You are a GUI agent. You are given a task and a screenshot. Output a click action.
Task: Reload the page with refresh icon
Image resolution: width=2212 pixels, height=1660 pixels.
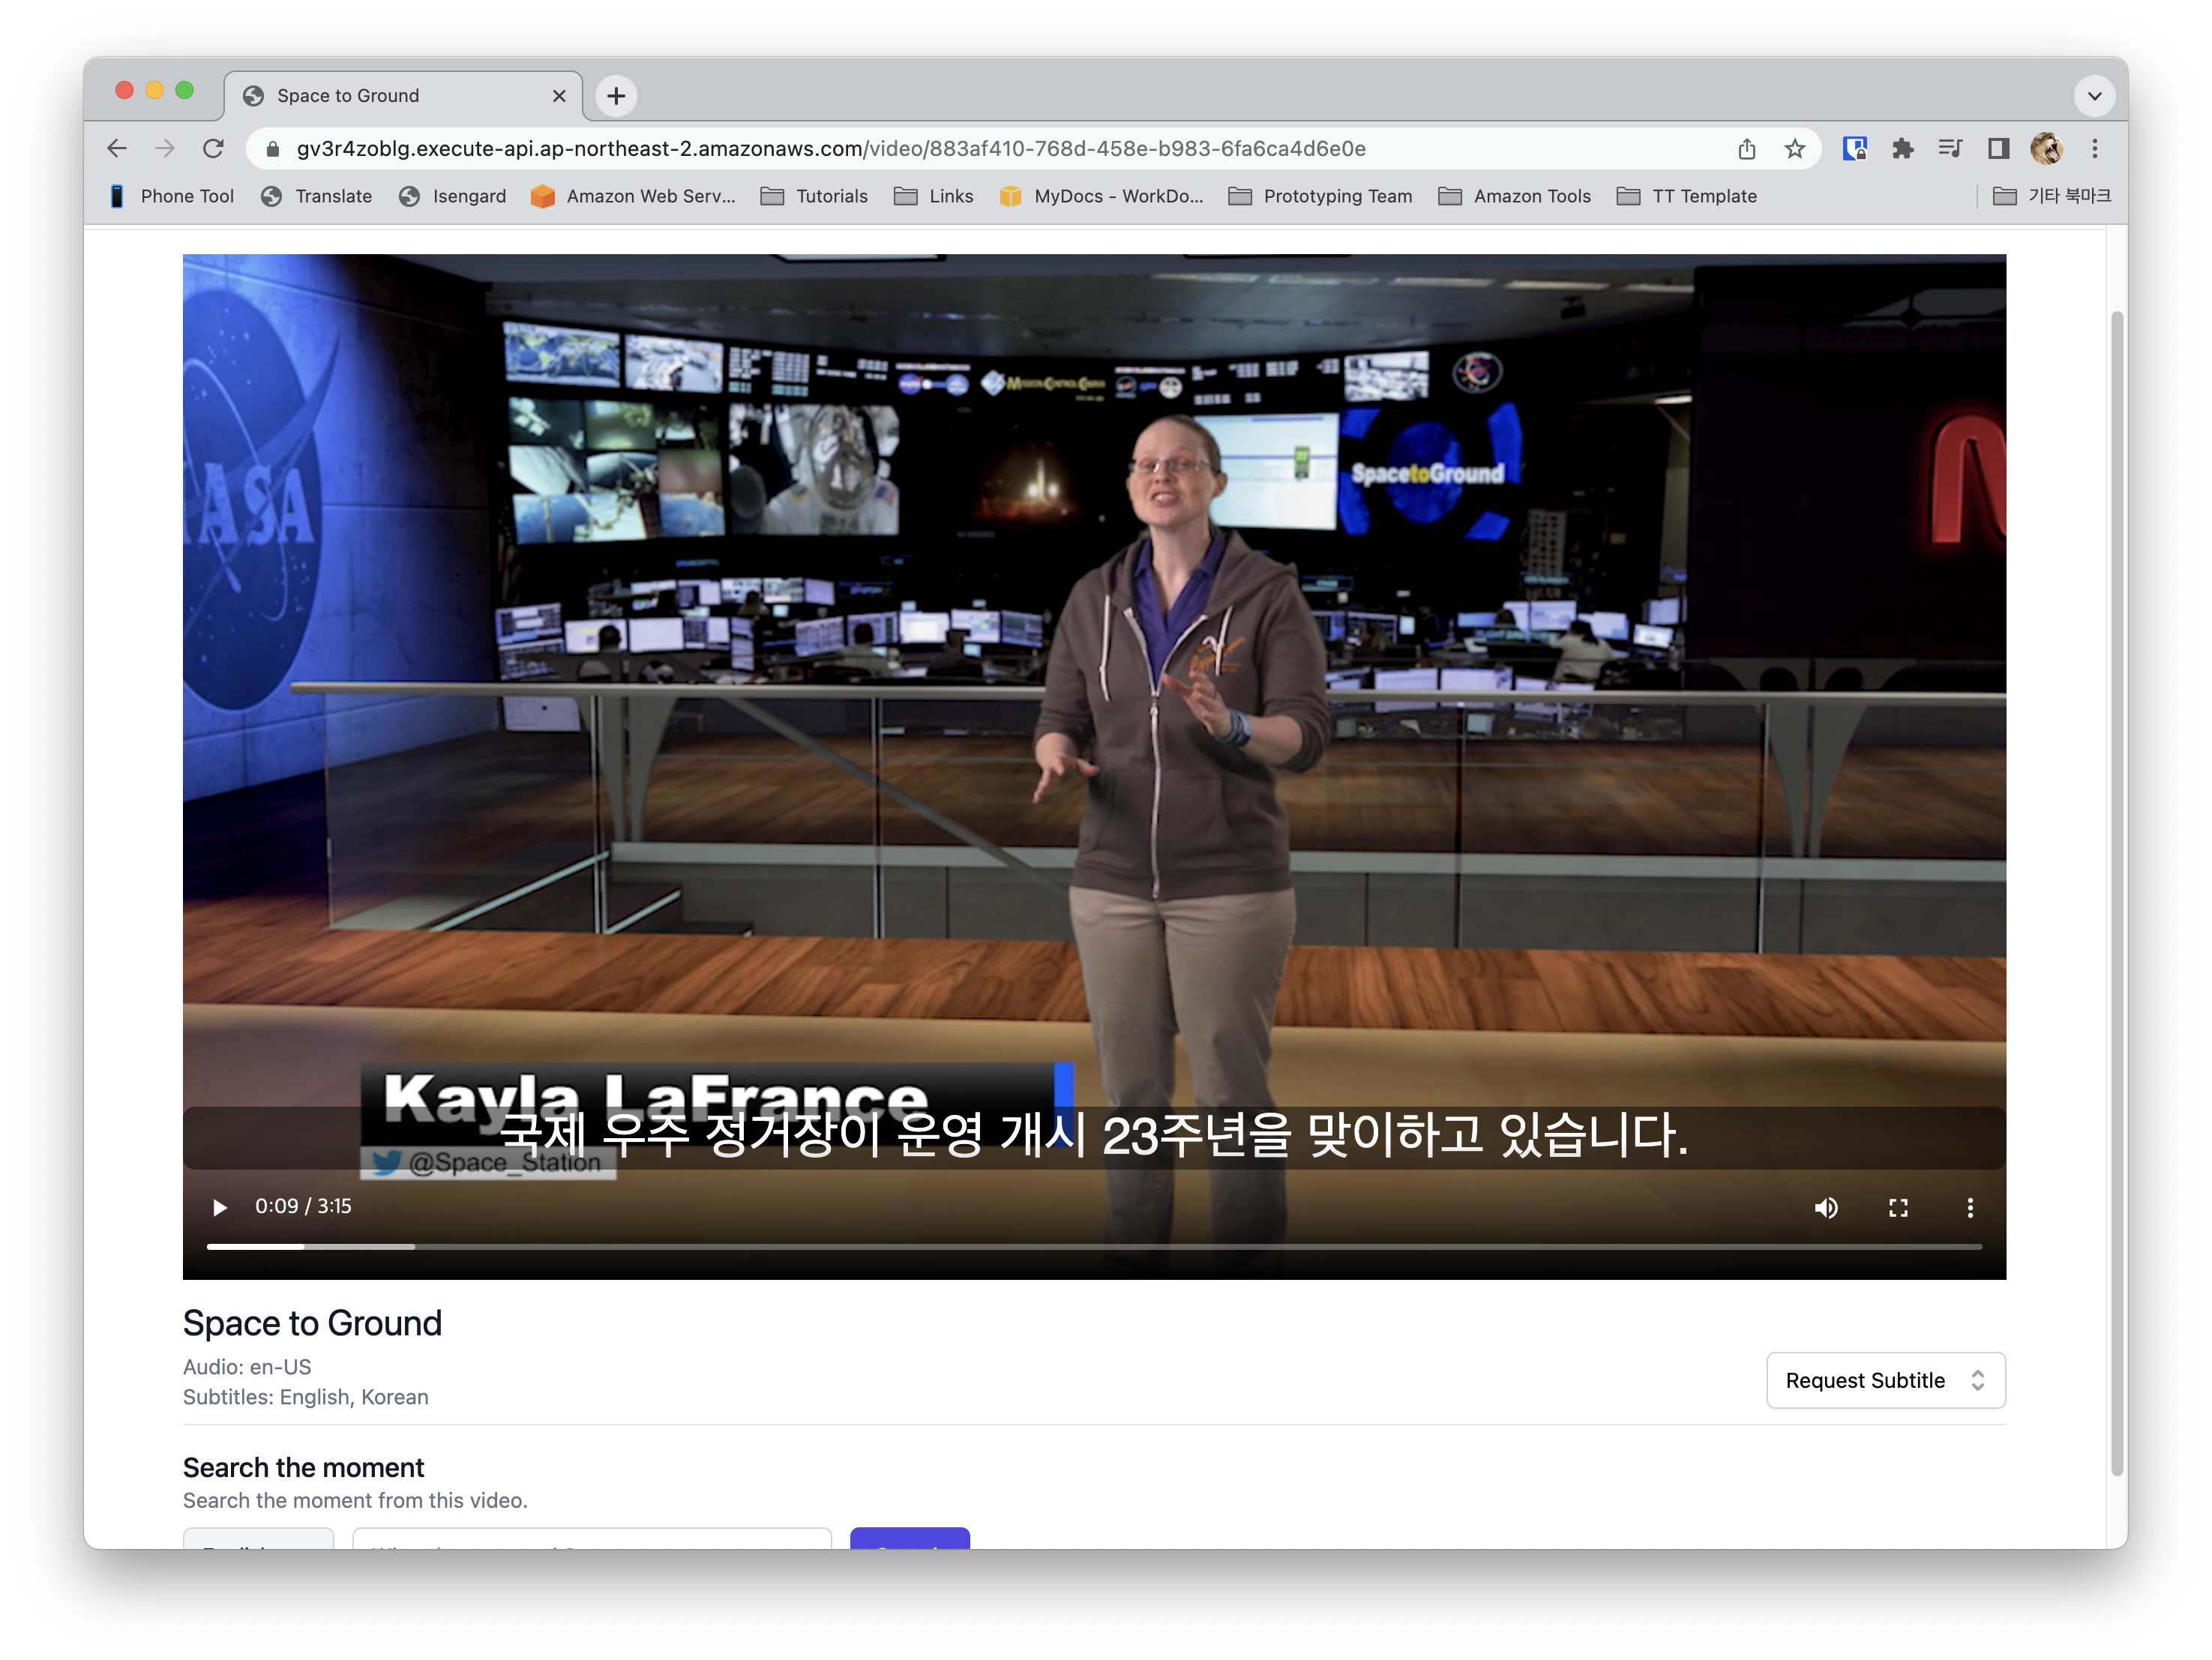point(213,149)
